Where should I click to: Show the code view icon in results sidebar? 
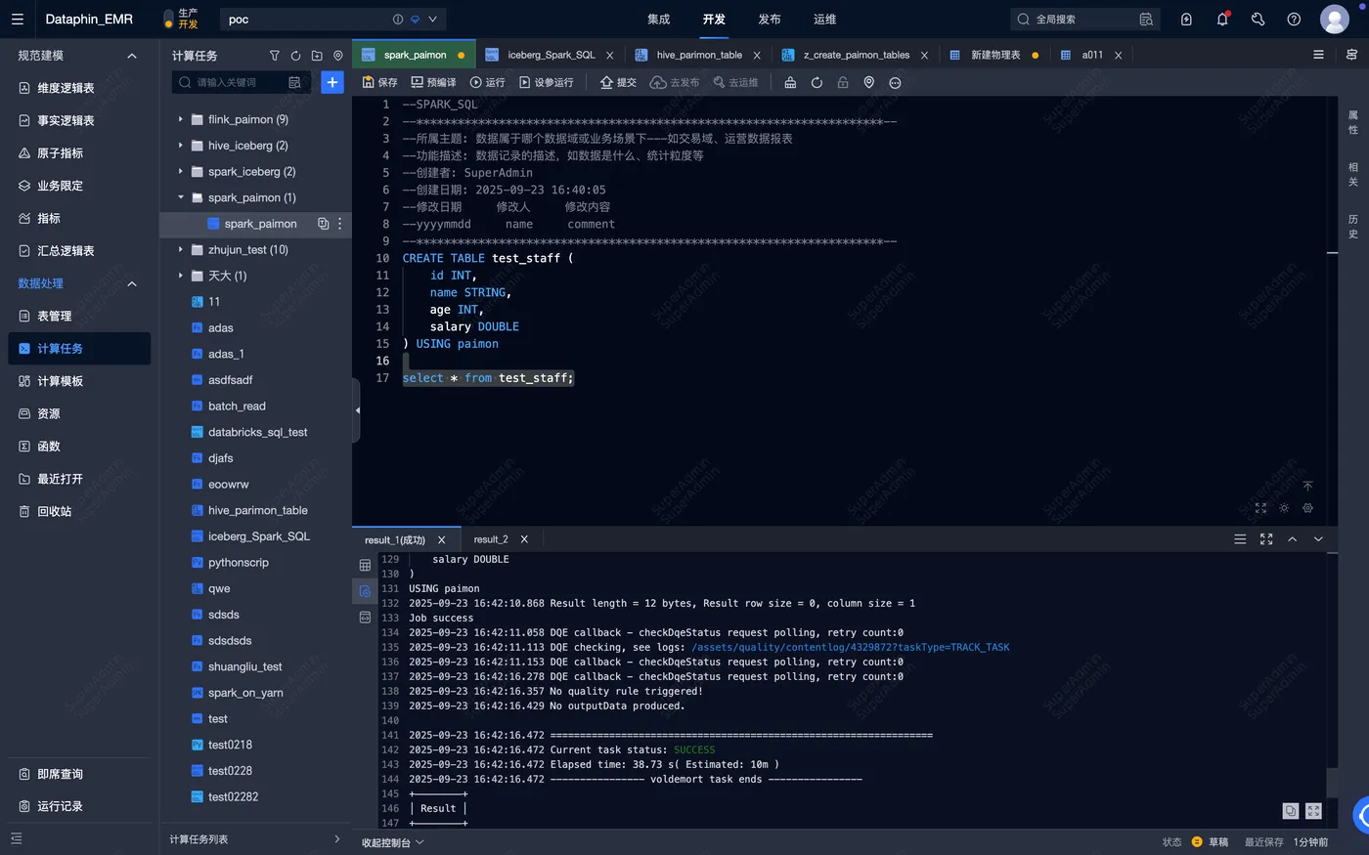point(365,618)
